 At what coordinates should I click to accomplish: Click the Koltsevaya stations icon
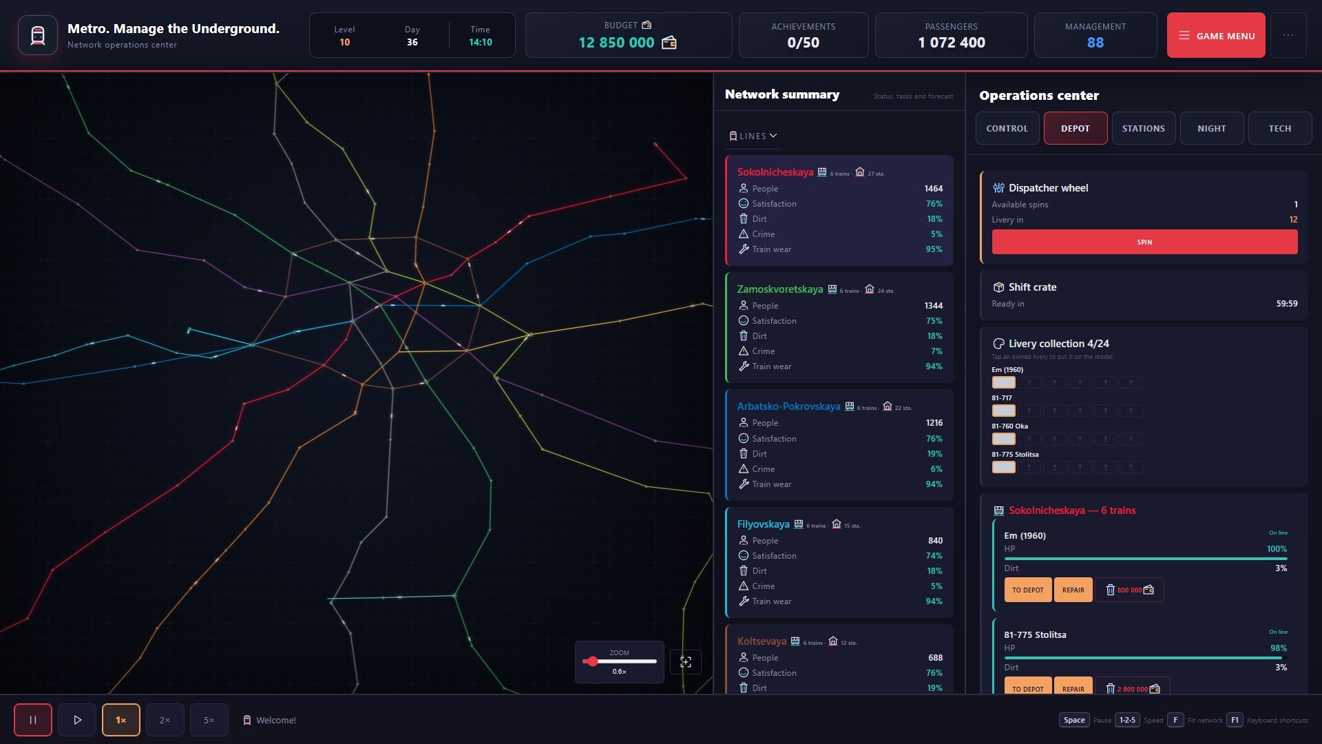point(833,641)
